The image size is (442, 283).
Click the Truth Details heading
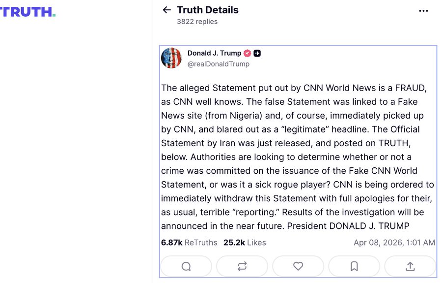pos(207,10)
